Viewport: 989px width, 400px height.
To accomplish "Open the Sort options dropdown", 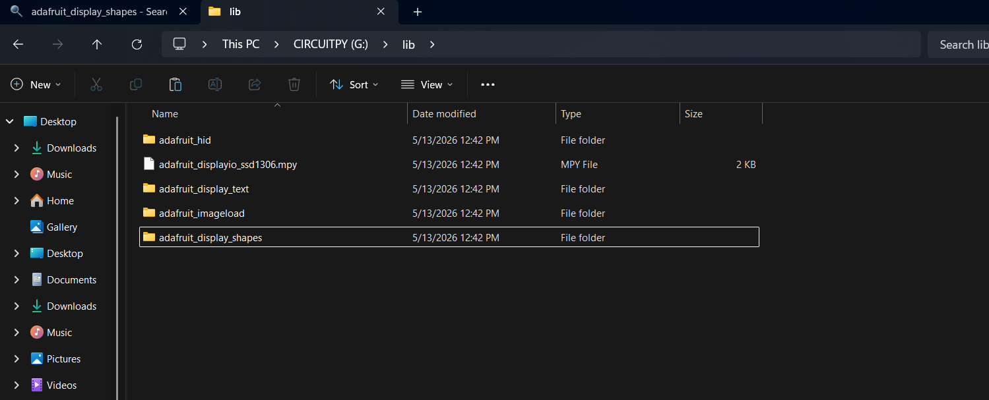I will [354, 84].
